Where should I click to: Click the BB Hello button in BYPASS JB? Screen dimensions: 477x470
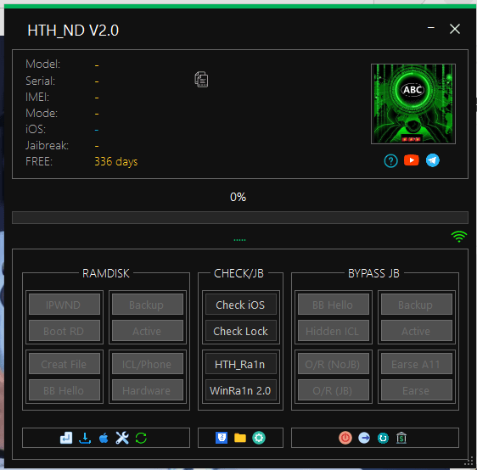pos(334,305)
